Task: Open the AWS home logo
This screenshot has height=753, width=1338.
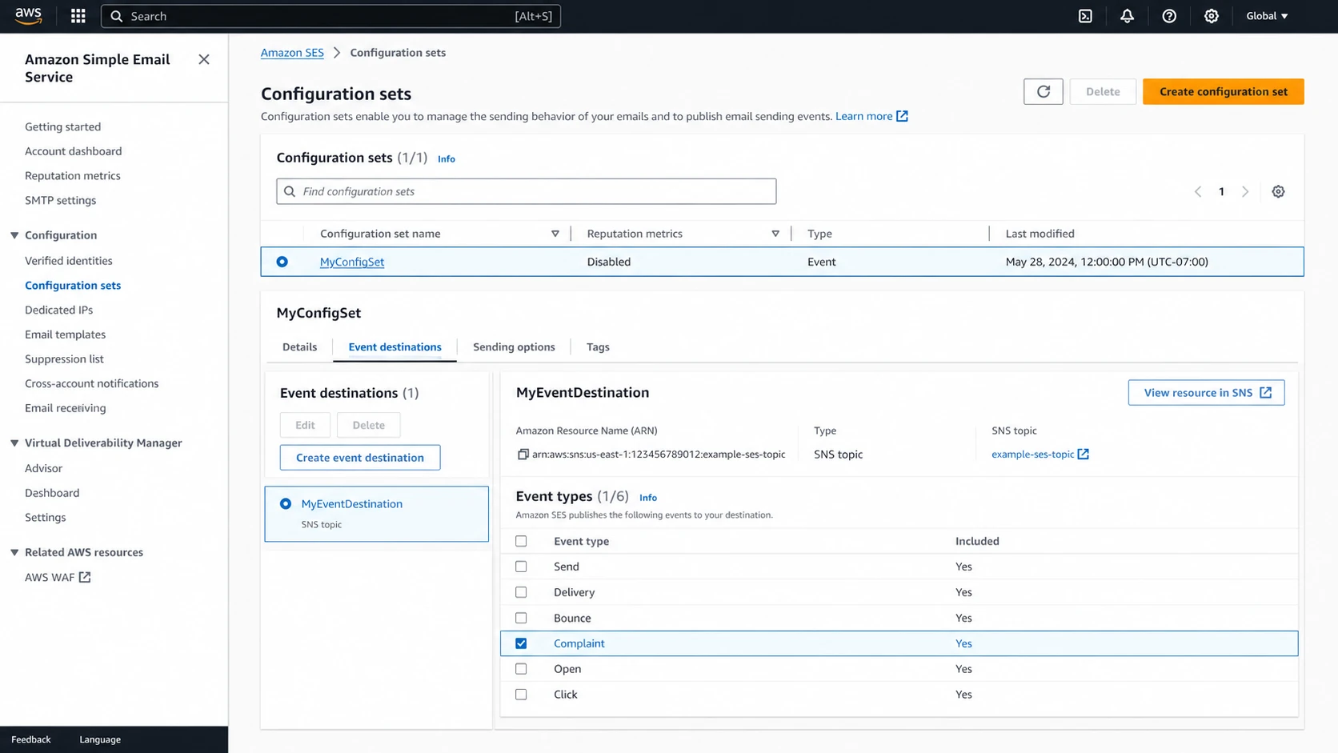Action: tap(28, 16)
